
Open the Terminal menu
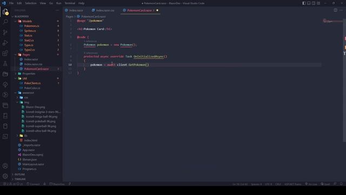coord(70,3)
